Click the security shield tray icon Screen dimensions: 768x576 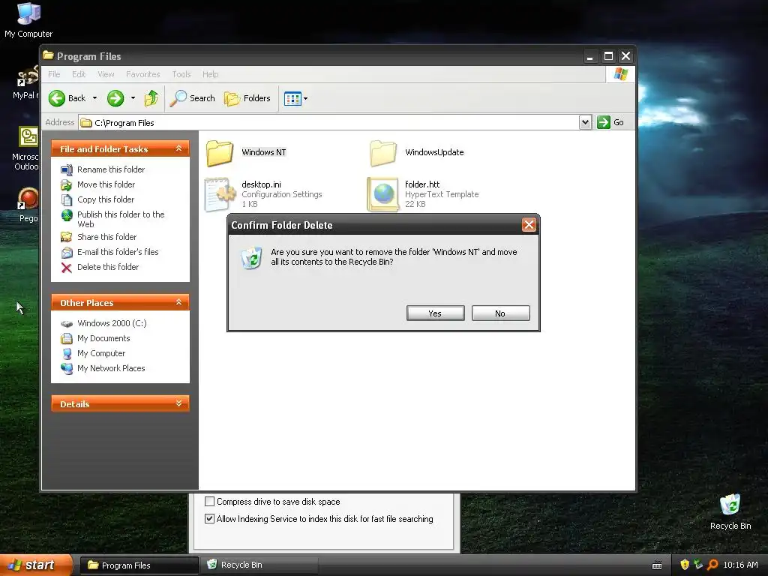coord(685,565)
